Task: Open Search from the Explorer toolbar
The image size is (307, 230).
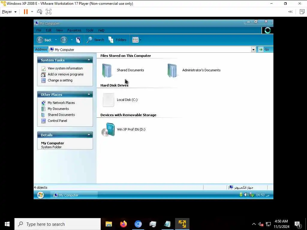Action: click(95, 40)
